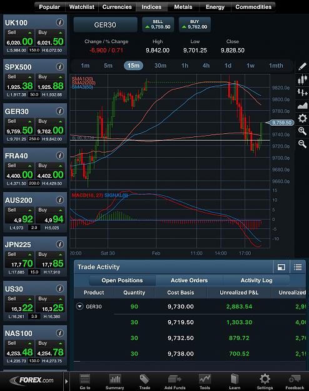Maximize the Trade Activity panel
This screenshot has width=309, height=391.
coord(281,267)
